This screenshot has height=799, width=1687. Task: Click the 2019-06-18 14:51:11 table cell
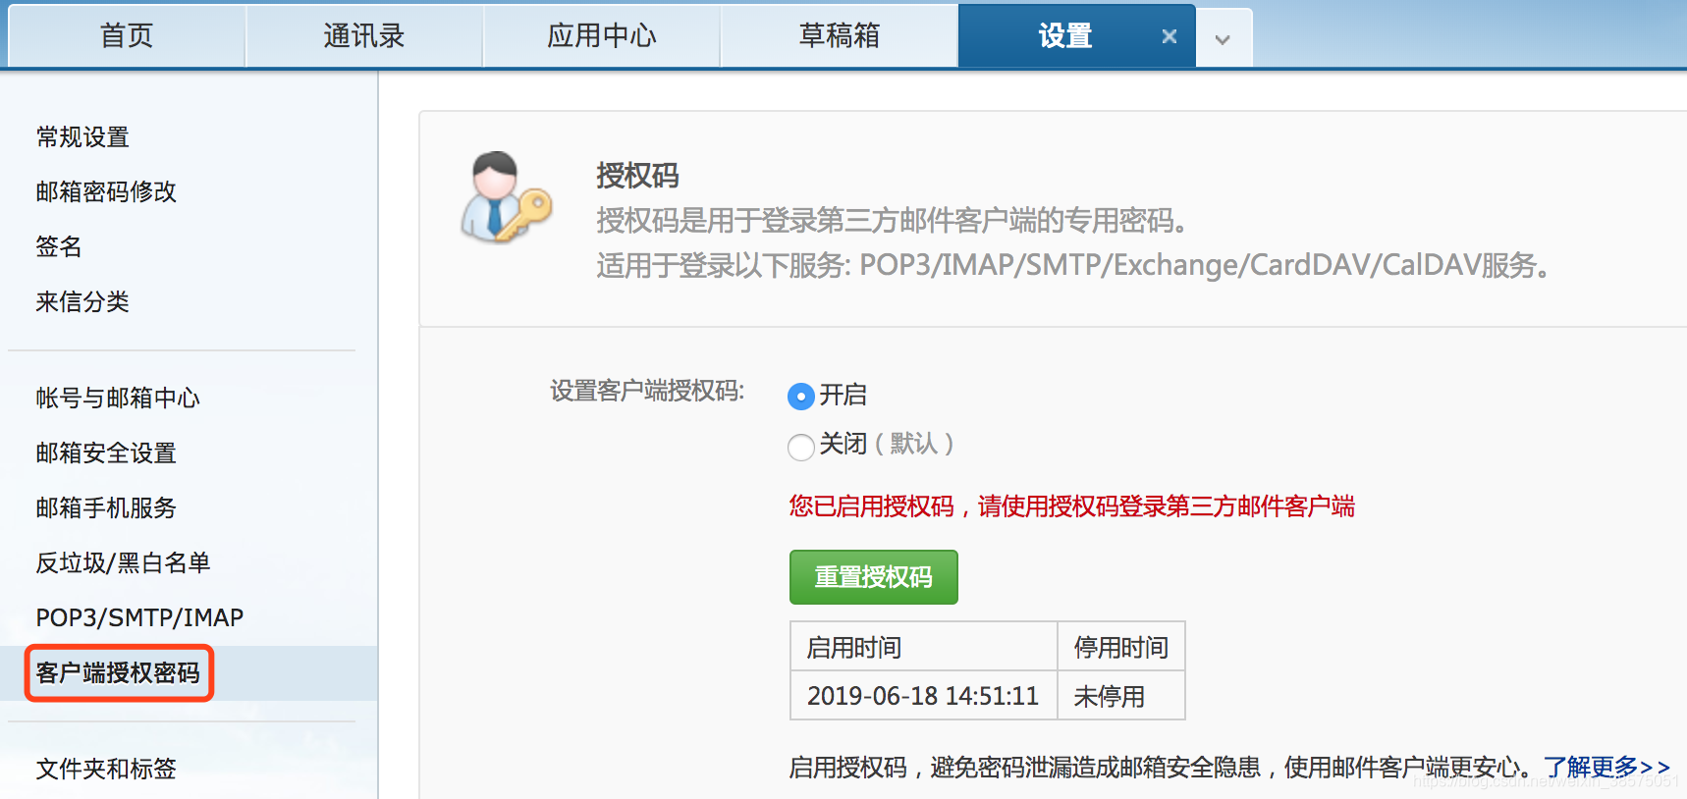(x=923, y=696)
